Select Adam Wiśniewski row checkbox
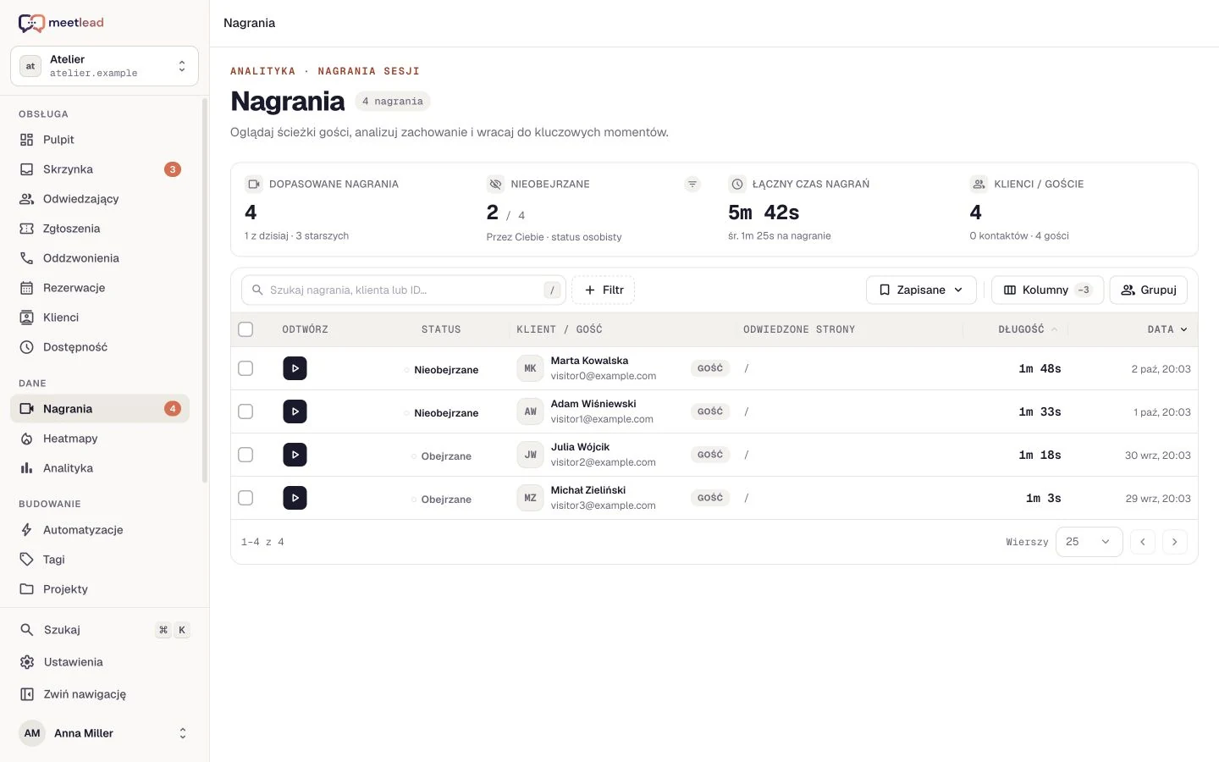The image size is (1219, 762). (x=245, y=411)
